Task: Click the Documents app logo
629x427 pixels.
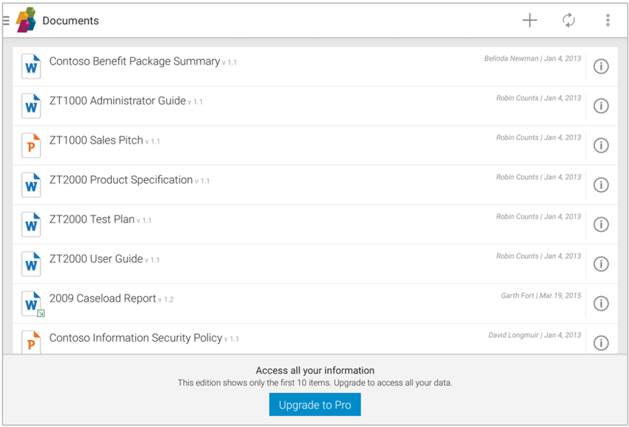Action: click(x=26, y=21)
